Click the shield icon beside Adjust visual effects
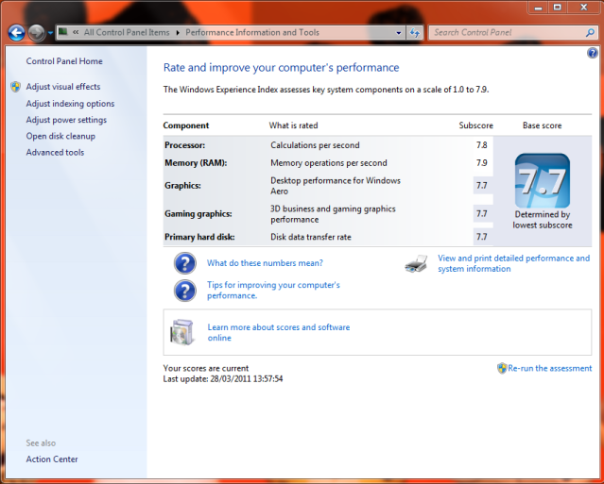The image size is (604, 484). click(15, 87)
